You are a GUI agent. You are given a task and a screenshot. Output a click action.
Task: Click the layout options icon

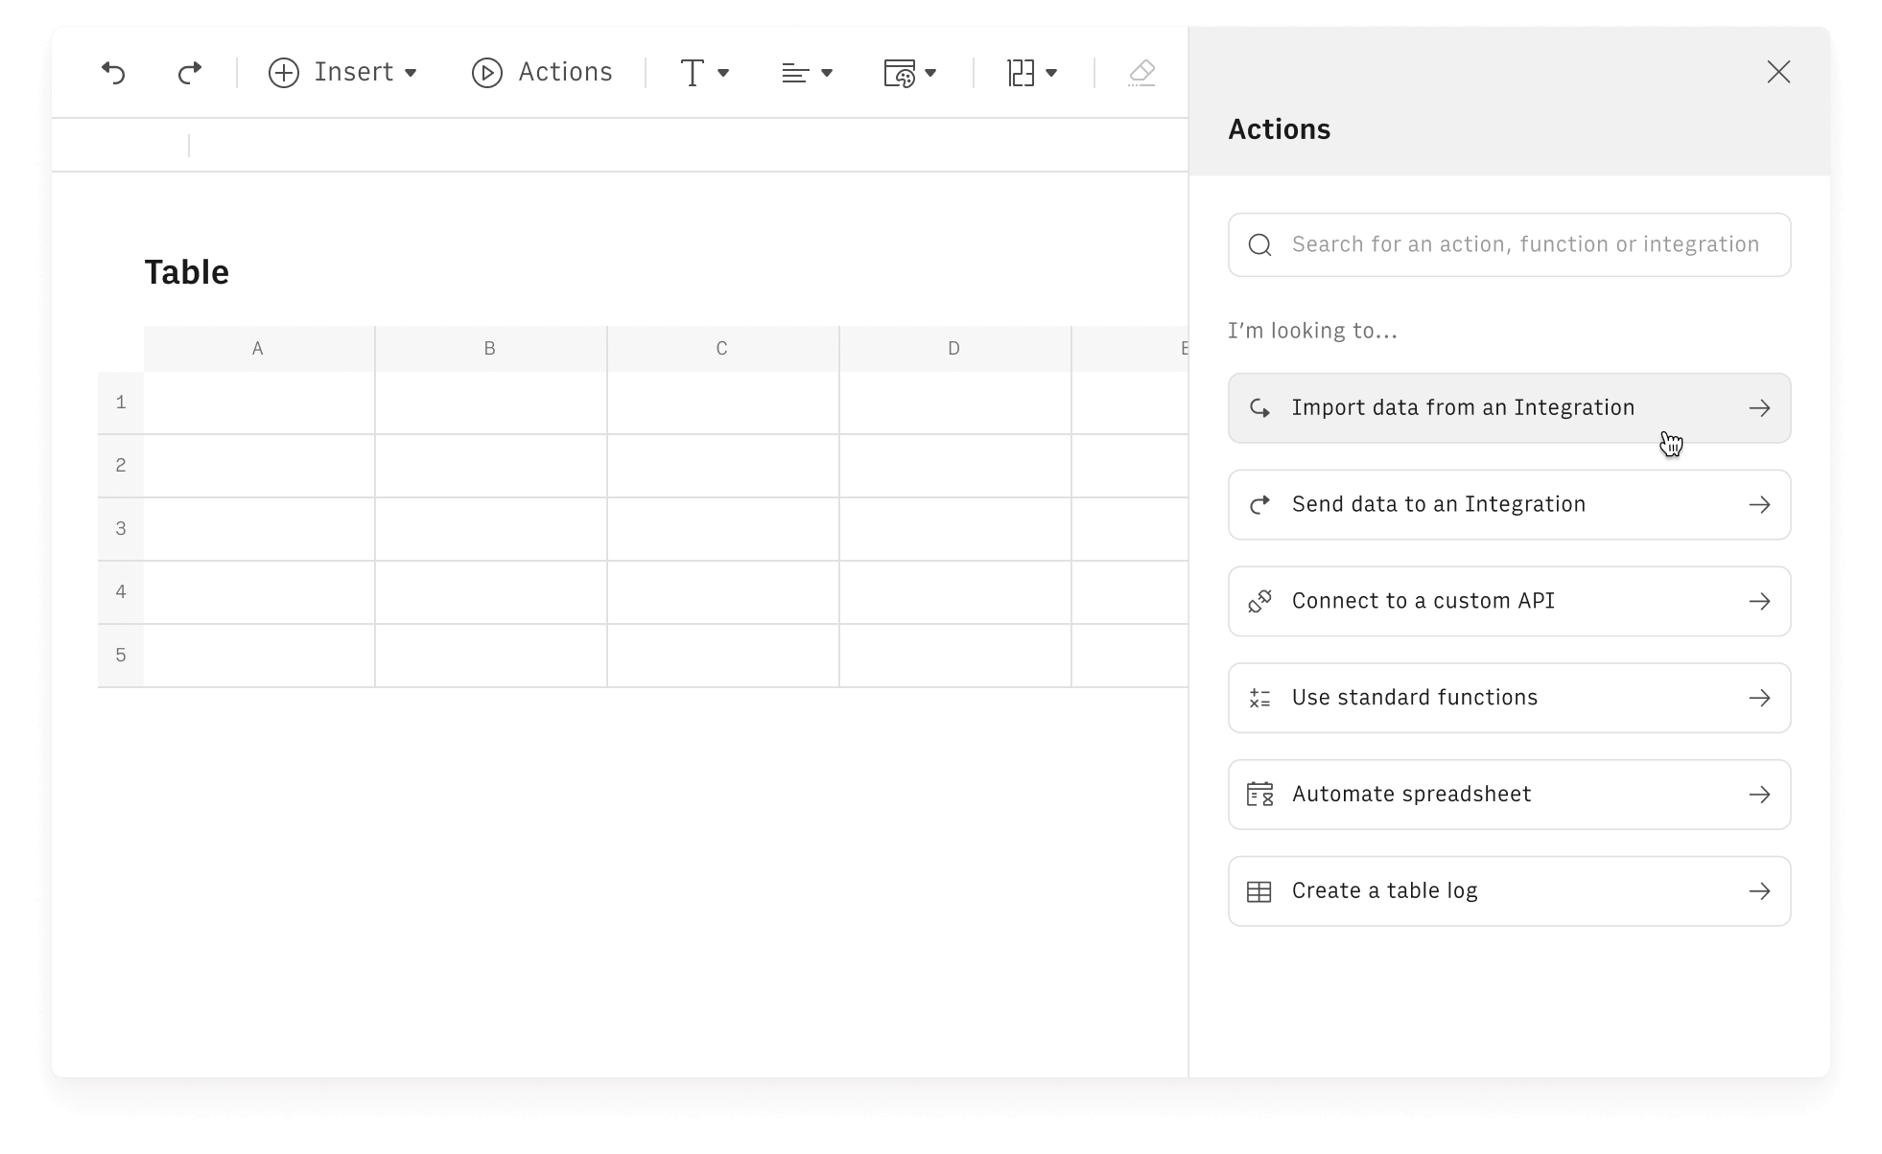1028,73
